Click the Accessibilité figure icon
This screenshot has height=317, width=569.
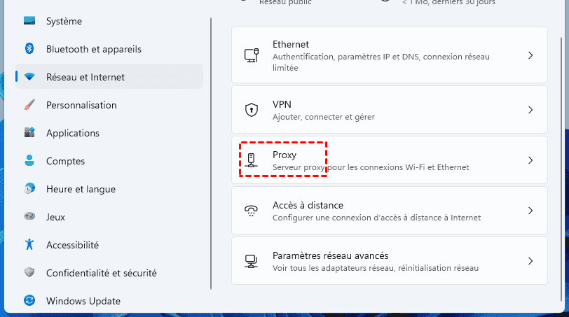29,245
